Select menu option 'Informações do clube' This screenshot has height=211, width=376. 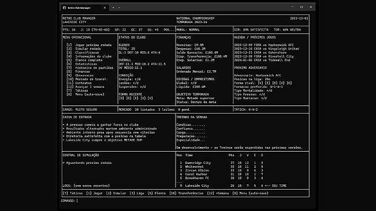coord(89,56)
